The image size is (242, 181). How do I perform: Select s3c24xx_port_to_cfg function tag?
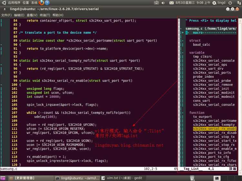(x=211, y=157)
